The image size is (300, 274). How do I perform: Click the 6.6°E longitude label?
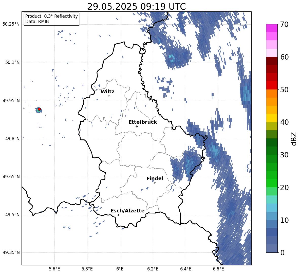[218, 269]
